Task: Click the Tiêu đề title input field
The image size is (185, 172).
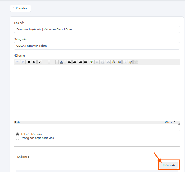Action: point(97,29)
